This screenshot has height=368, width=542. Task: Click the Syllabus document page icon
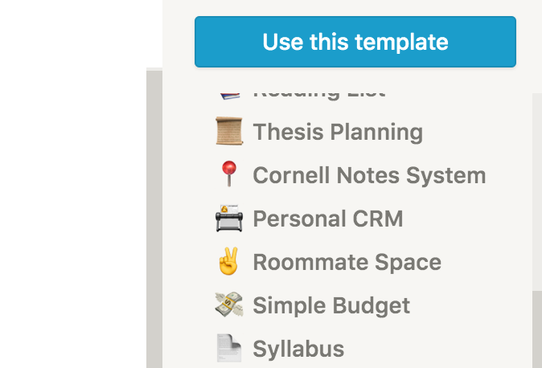click(x=229, y=348)
